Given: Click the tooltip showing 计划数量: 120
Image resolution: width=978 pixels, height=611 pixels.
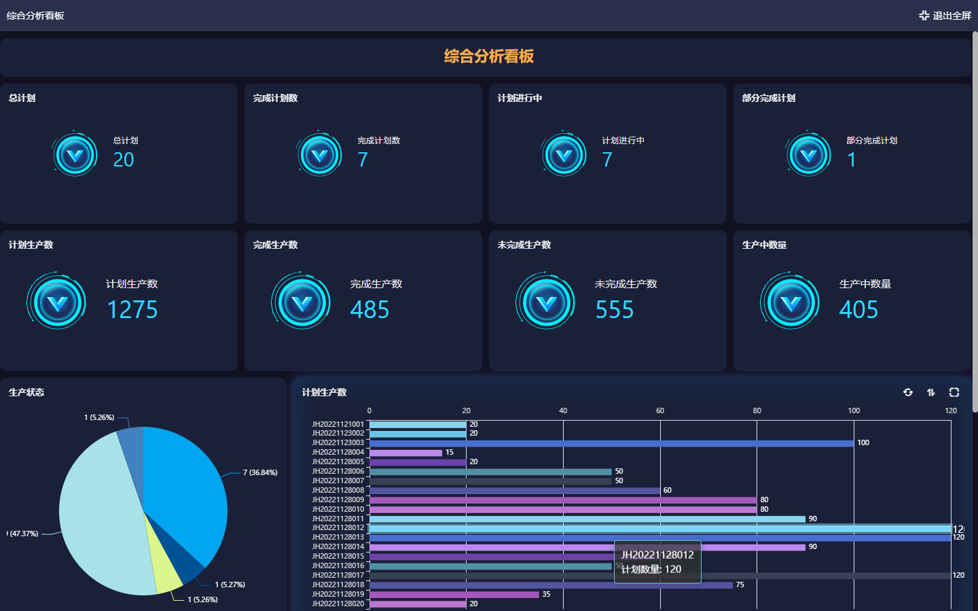Looking at the screenshot, I should [657, 562].
